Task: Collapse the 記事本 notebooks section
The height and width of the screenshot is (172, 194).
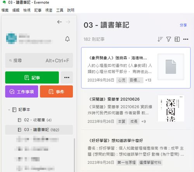Action: click(x=9, y=110)
